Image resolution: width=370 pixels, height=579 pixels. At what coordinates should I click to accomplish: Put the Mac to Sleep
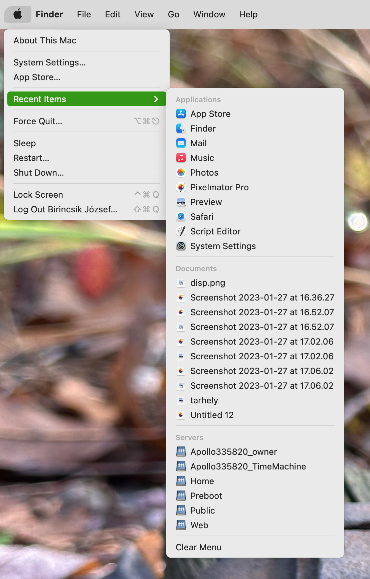point(87,143)
